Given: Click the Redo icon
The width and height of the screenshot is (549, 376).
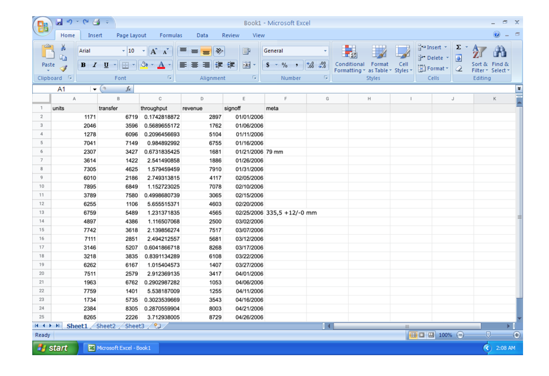Looking at the screenshot, I should coord(85,22).
